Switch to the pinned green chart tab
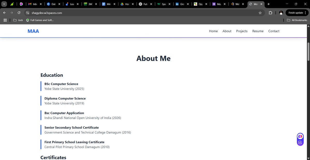Screen dimensions: 310x160 point(12,4)
